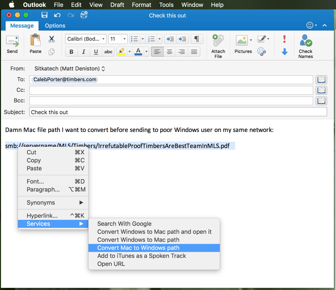Choose Copy from the context menu
The height and width of the screenshot is (290, 336).
[x=53, y=160]
